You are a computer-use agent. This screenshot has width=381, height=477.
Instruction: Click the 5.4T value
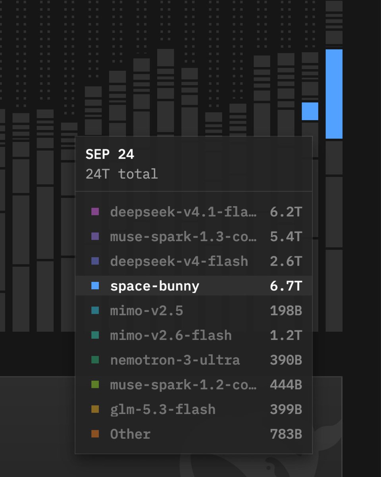click(286, 237)
